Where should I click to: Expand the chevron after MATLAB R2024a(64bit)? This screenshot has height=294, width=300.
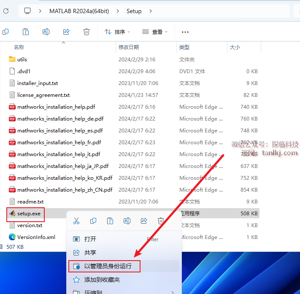tap(118, 11)
